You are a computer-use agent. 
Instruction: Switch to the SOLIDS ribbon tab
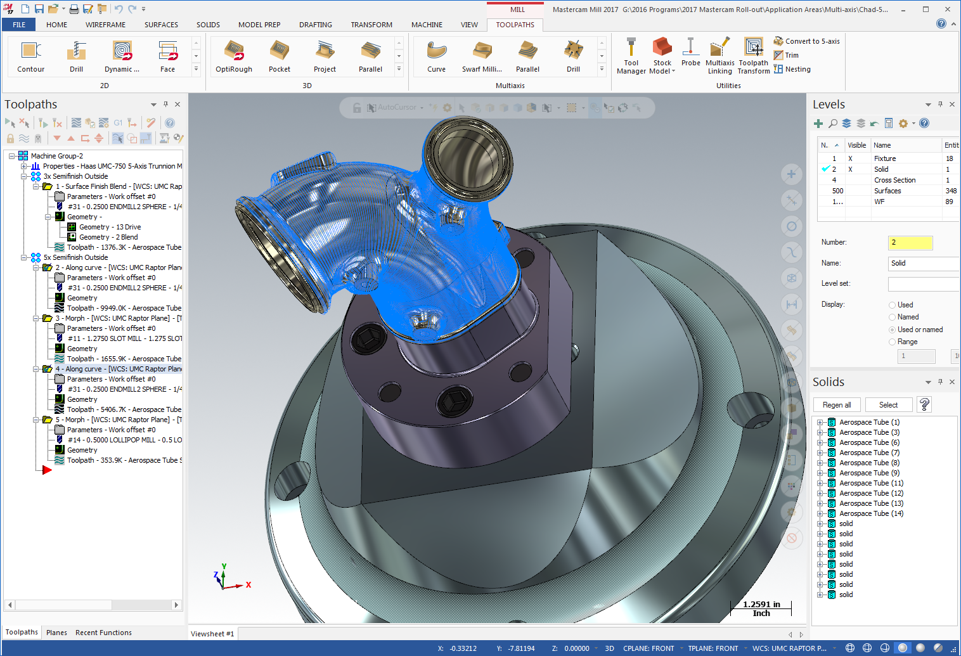click(208, 25)
